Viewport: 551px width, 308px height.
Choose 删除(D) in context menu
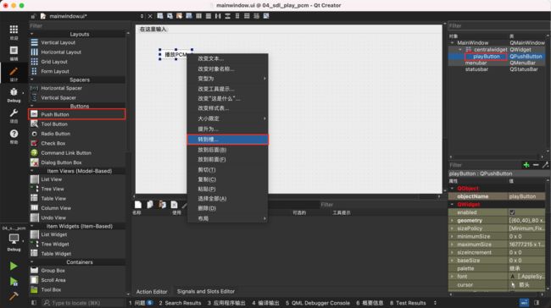pos(227,208)
